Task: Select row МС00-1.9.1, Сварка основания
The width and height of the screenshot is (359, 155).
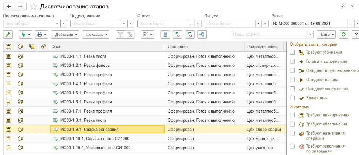Action: (145, 130)
